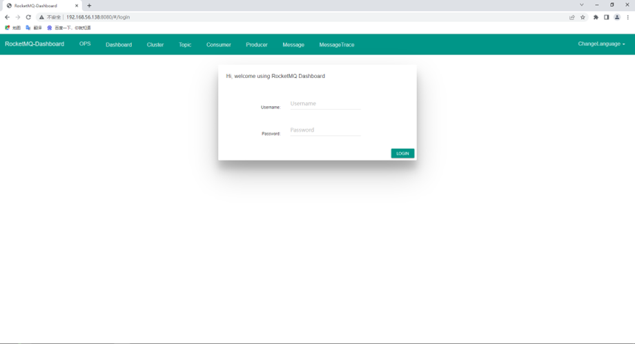Screen dimensions: 635x344
Task: Click the Password: label
Action: click(x=271, y=134)
